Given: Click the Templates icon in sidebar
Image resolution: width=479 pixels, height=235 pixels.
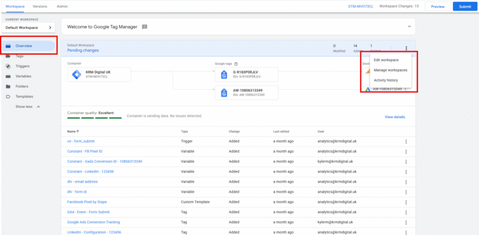Looking at the screenshot, I should pyautogui.click(x=8, y=97).
